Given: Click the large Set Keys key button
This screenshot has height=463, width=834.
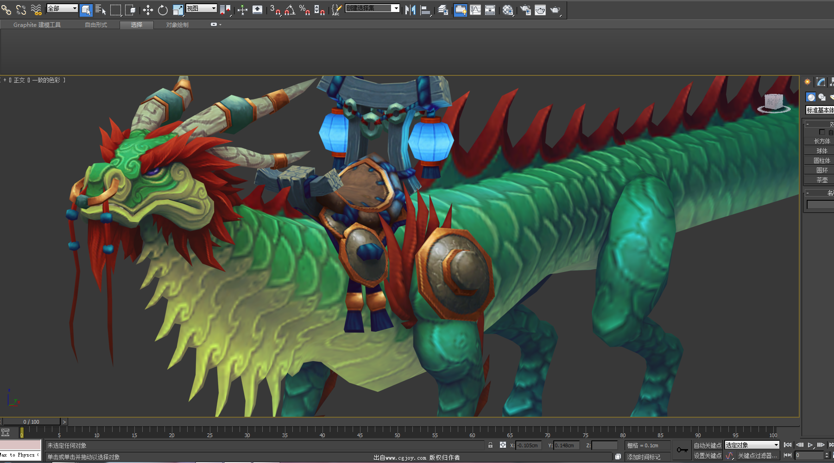Looking at the screenshot, I should (x=682, y=450).
